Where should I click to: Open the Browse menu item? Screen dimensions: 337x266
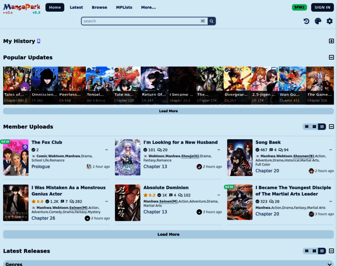[x=99, y=7]
